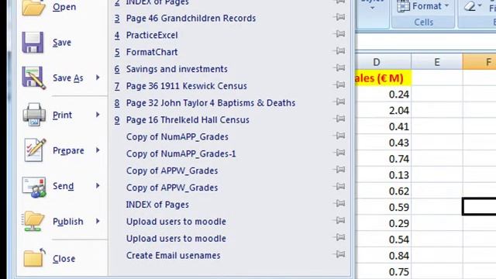This screenshot has width=496, height=279.
Task: Pin Page 16 Threlkeld Hall Census
Action: [x=339, y=119]
